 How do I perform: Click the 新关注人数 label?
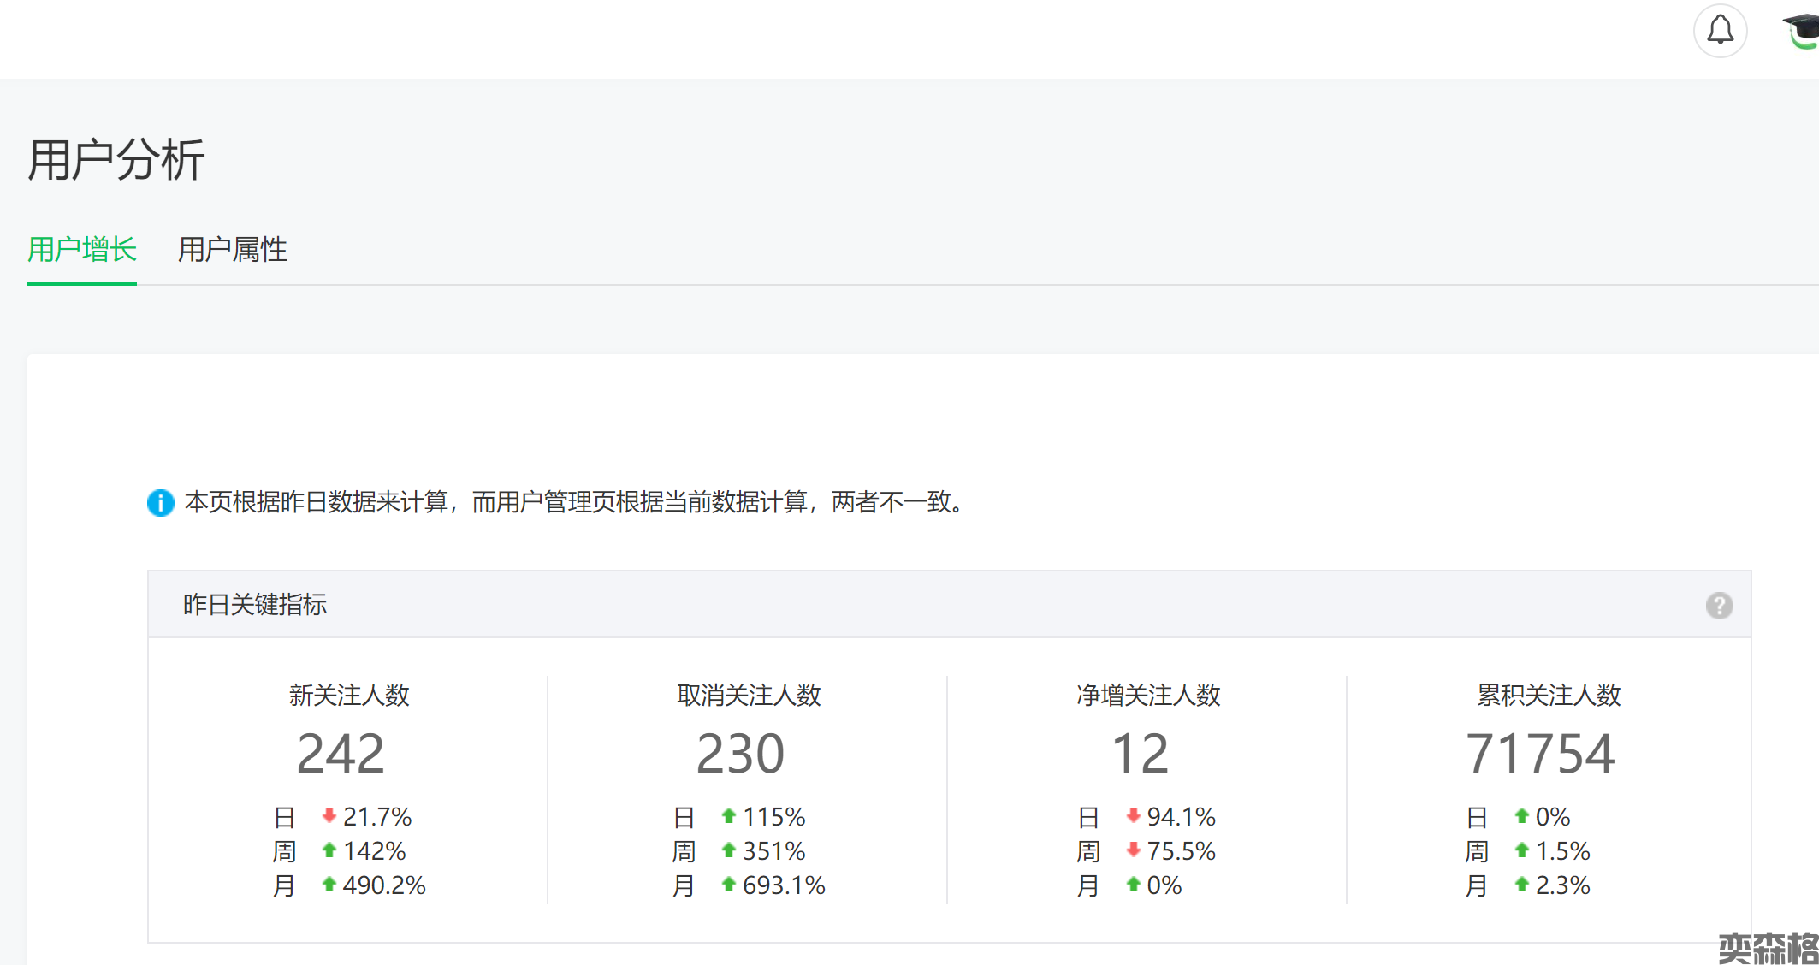point(349,695)
